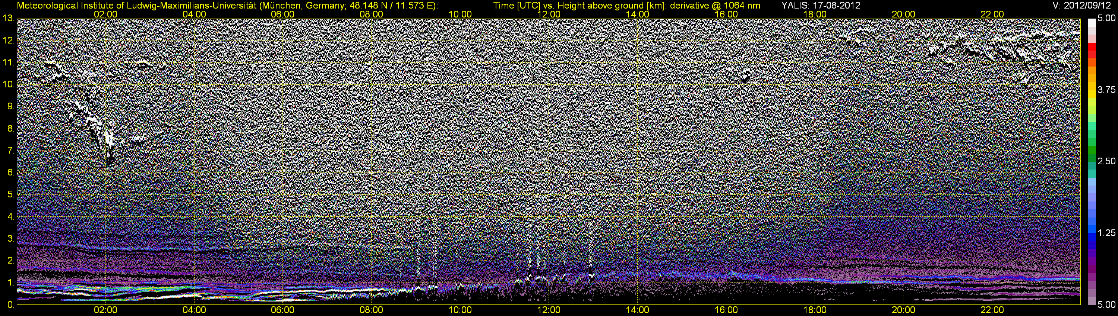
Task: Click height label "0." at the axis origin
Action: (11, 305)
